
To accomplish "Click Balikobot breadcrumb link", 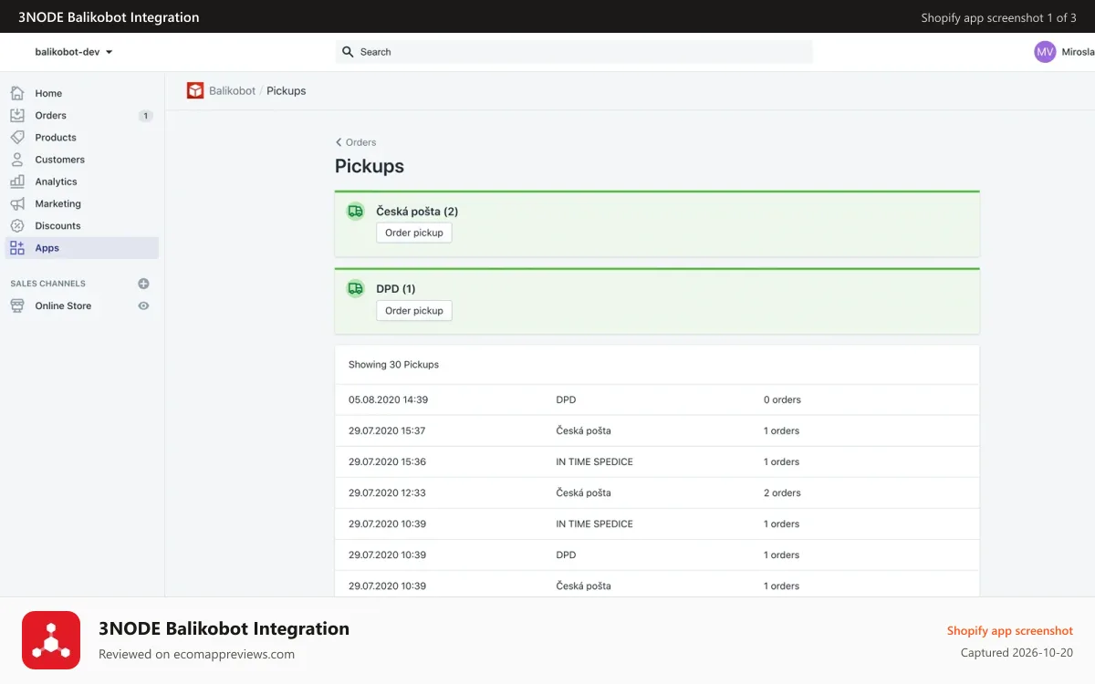I will coord(232,90).
